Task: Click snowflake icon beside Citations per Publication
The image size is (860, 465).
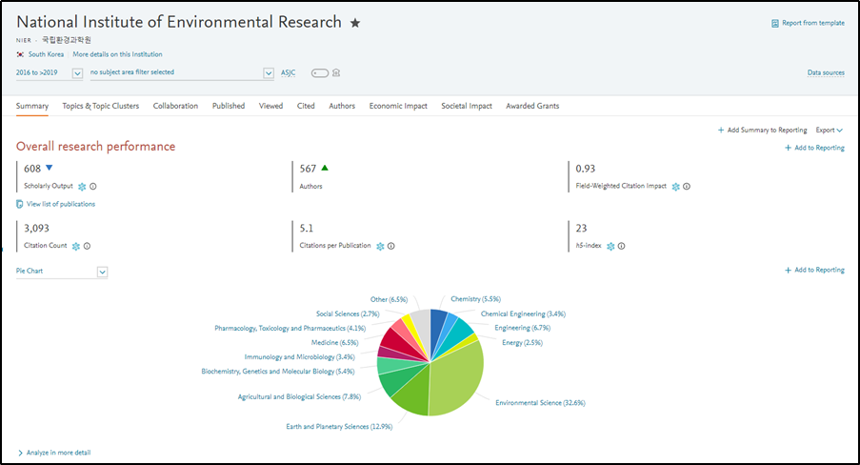Action: tap(380, 247)
